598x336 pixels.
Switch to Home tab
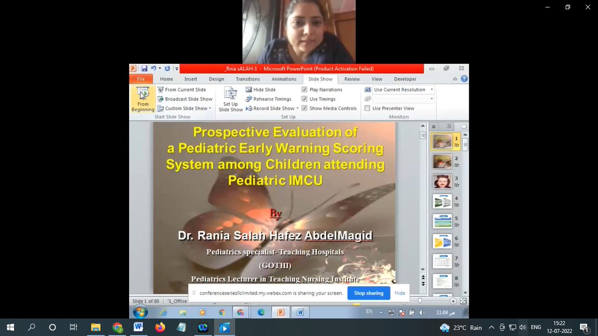click(x=166, y=79)
